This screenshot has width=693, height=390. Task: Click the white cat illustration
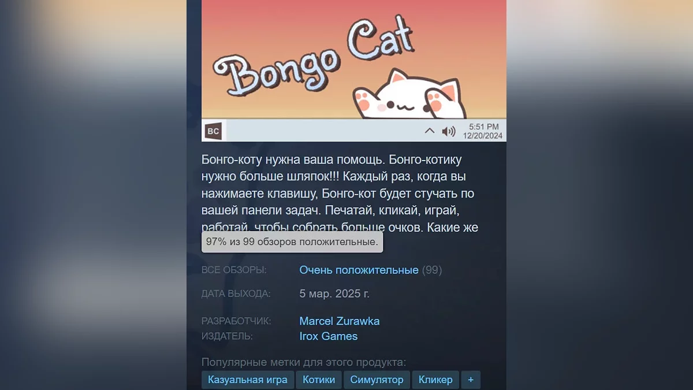(x=412, y=95)
